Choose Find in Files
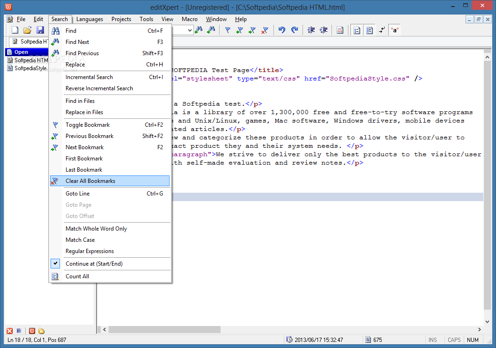This screenshot has width=496, height=348. tap(111, 101)
